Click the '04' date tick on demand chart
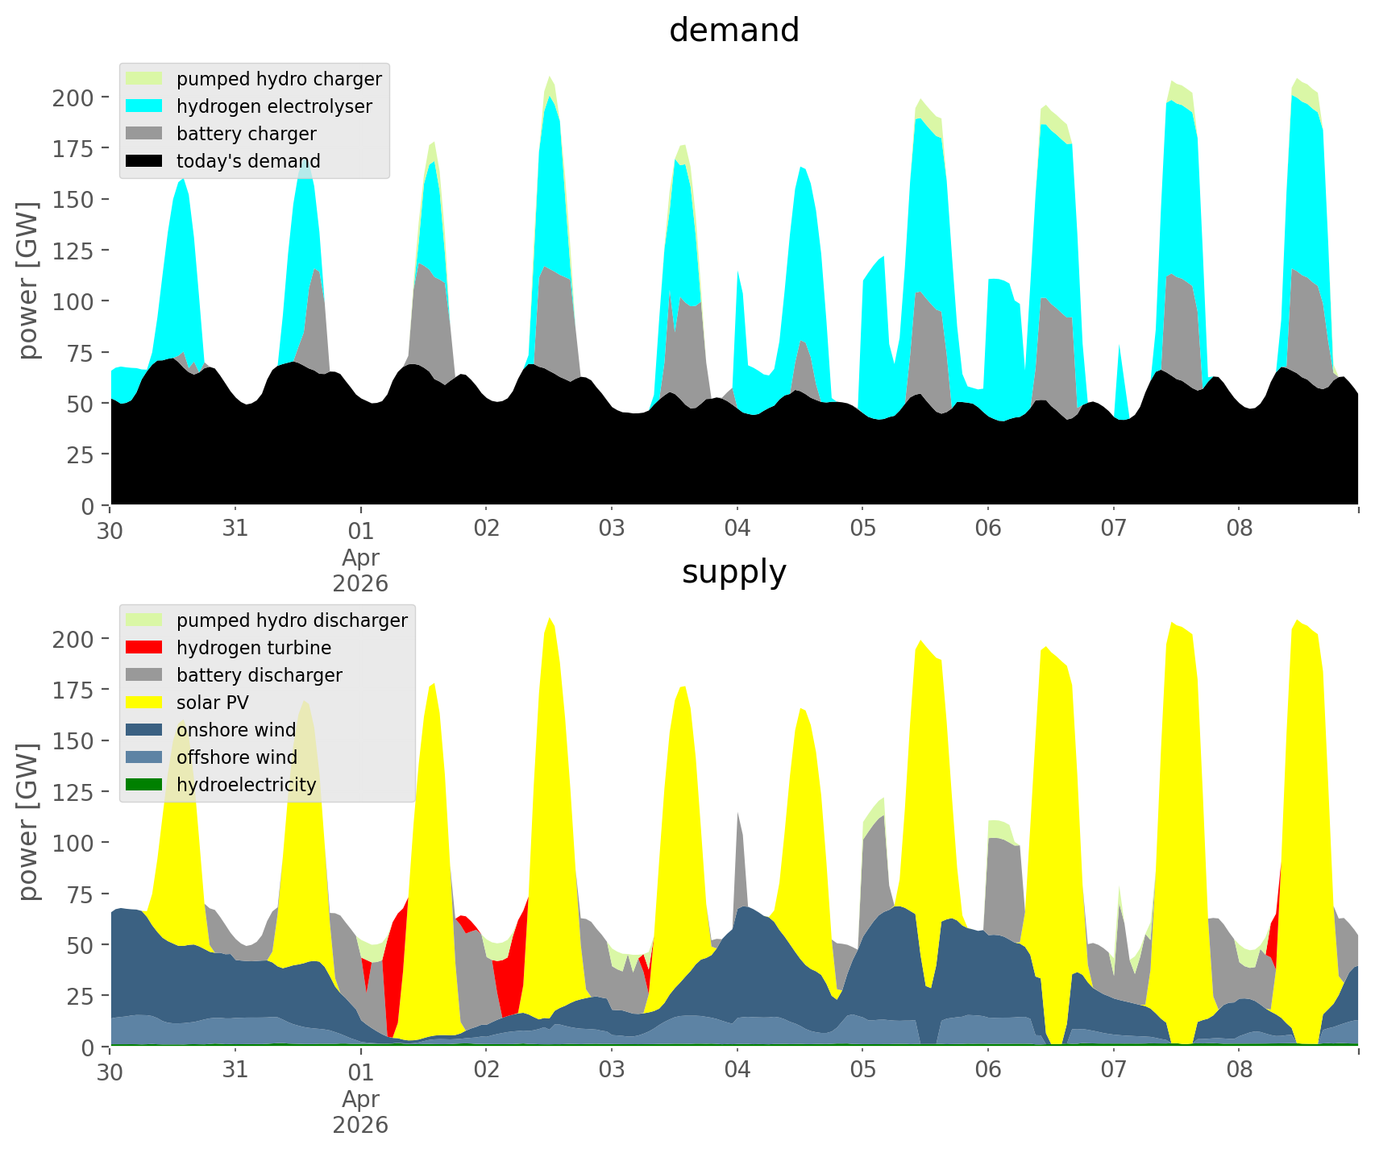Viewport: 1375px width, 1153px height. tap(737, 529)
